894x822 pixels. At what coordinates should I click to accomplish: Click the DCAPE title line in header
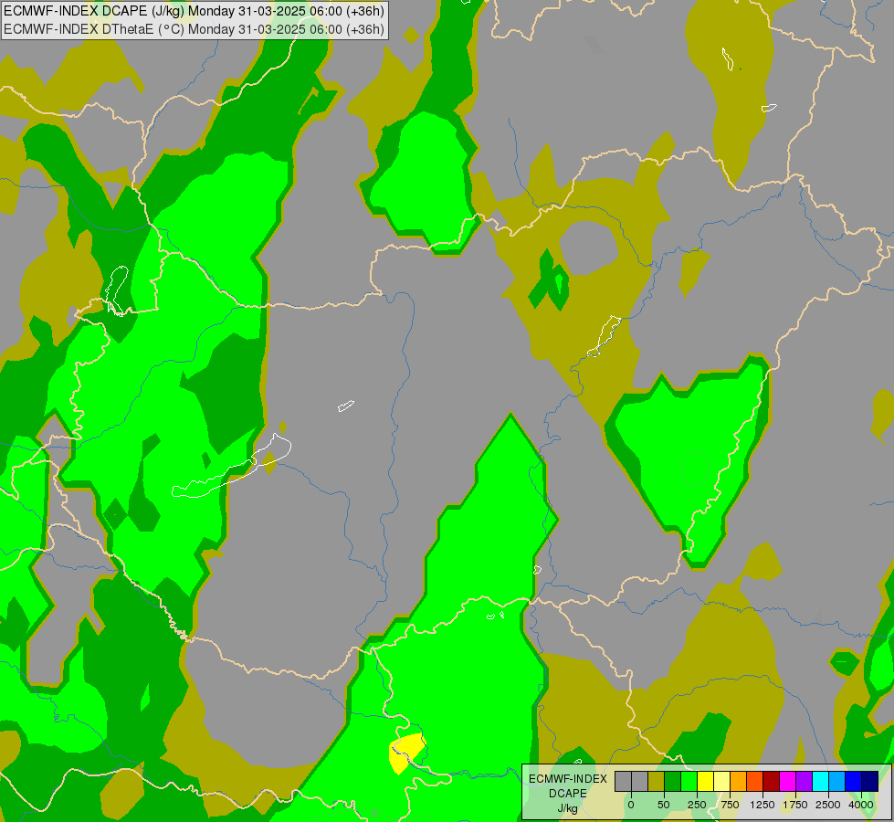pyautogui.click(x=194, y=11)
